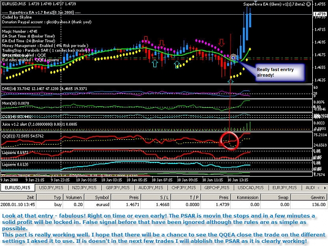Click the stop loss cell 1.4668

tap(156, 204)
